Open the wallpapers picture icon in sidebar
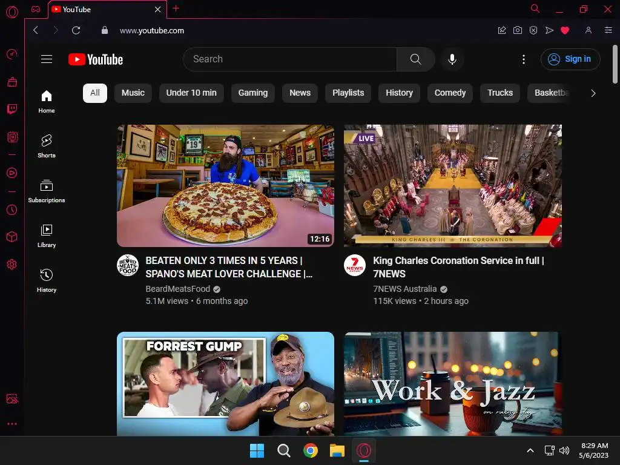The width and height of the screenshot is (620, 465). [x=12, y=398]
